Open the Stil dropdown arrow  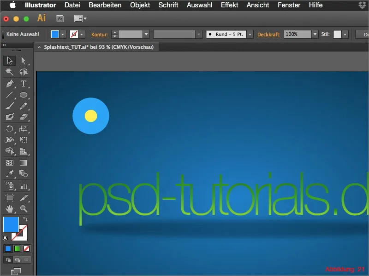click(345, 34)
